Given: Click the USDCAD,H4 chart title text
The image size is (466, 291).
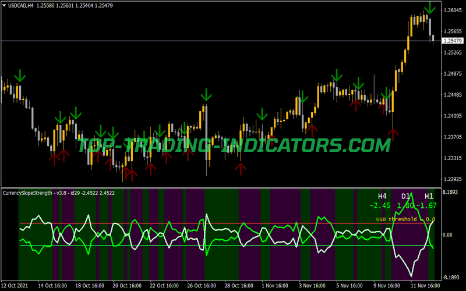Looking at the screenshot, I should coord(21,5).
